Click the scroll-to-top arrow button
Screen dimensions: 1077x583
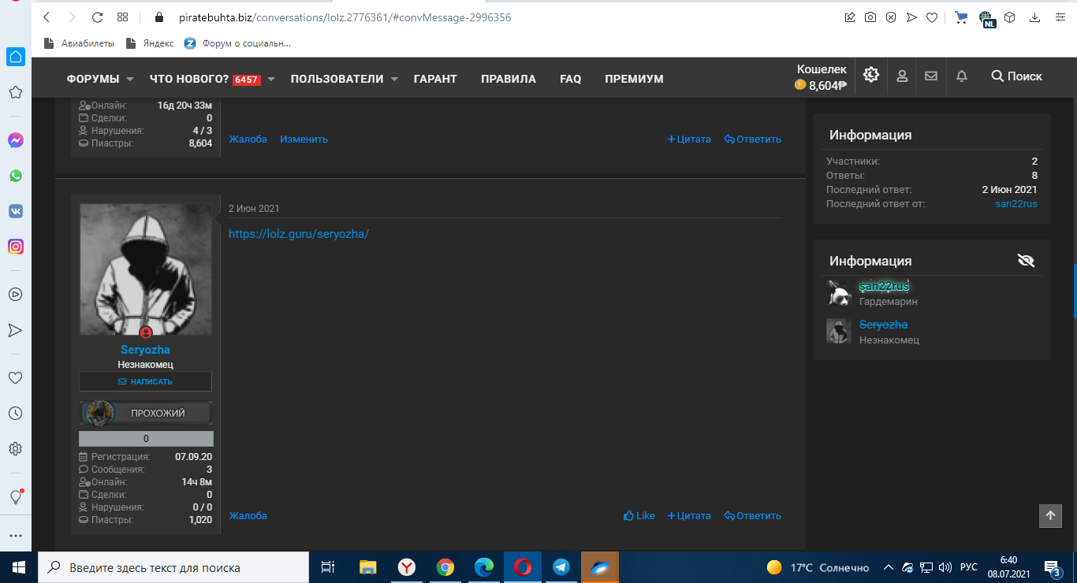coord(1050,516)
